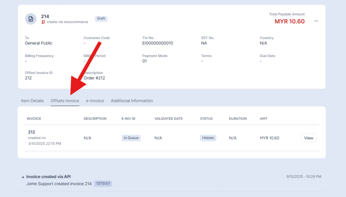Click the created on 3/10/2025 22:15 PM text
The image size is (346, 197).
(45, 141)
